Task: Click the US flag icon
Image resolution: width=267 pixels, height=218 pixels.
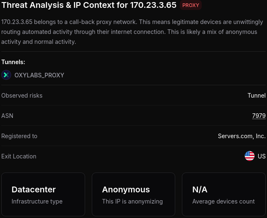Action: (250, 156)
